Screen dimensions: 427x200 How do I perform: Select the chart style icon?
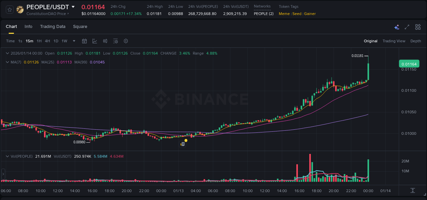[94, 41]
